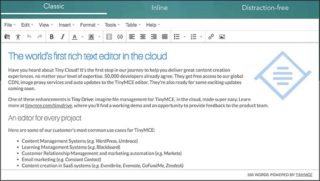Open the accessibility checker icon
320x181 pixels.
click(x=18, y=37)
